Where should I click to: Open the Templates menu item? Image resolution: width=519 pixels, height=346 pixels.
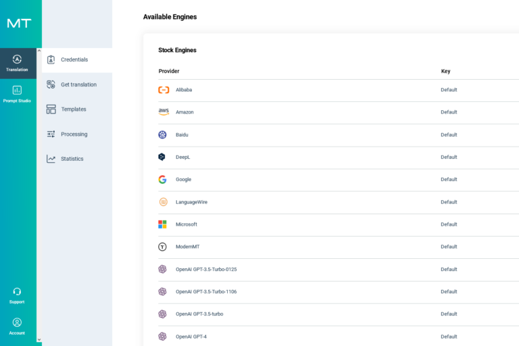[x=77, y=109]
